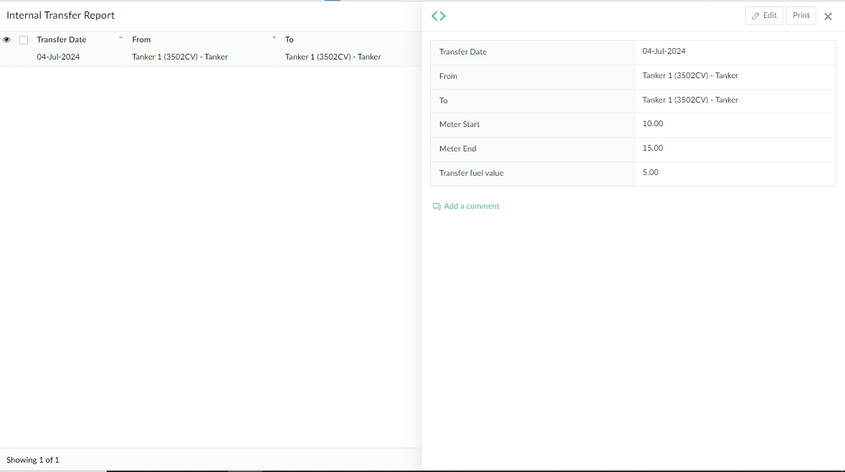Image resolution: width=845 pixels, height=472 pixels.
Task: Toggle the row selection checkbox in header
Action: (x=24, y=39)
